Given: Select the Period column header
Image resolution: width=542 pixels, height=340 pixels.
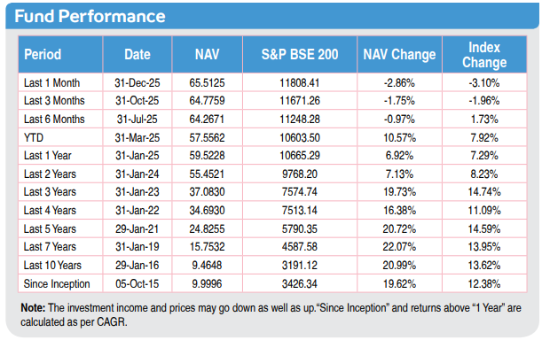Looking at the screenshot, I should [x=43, y=55].
